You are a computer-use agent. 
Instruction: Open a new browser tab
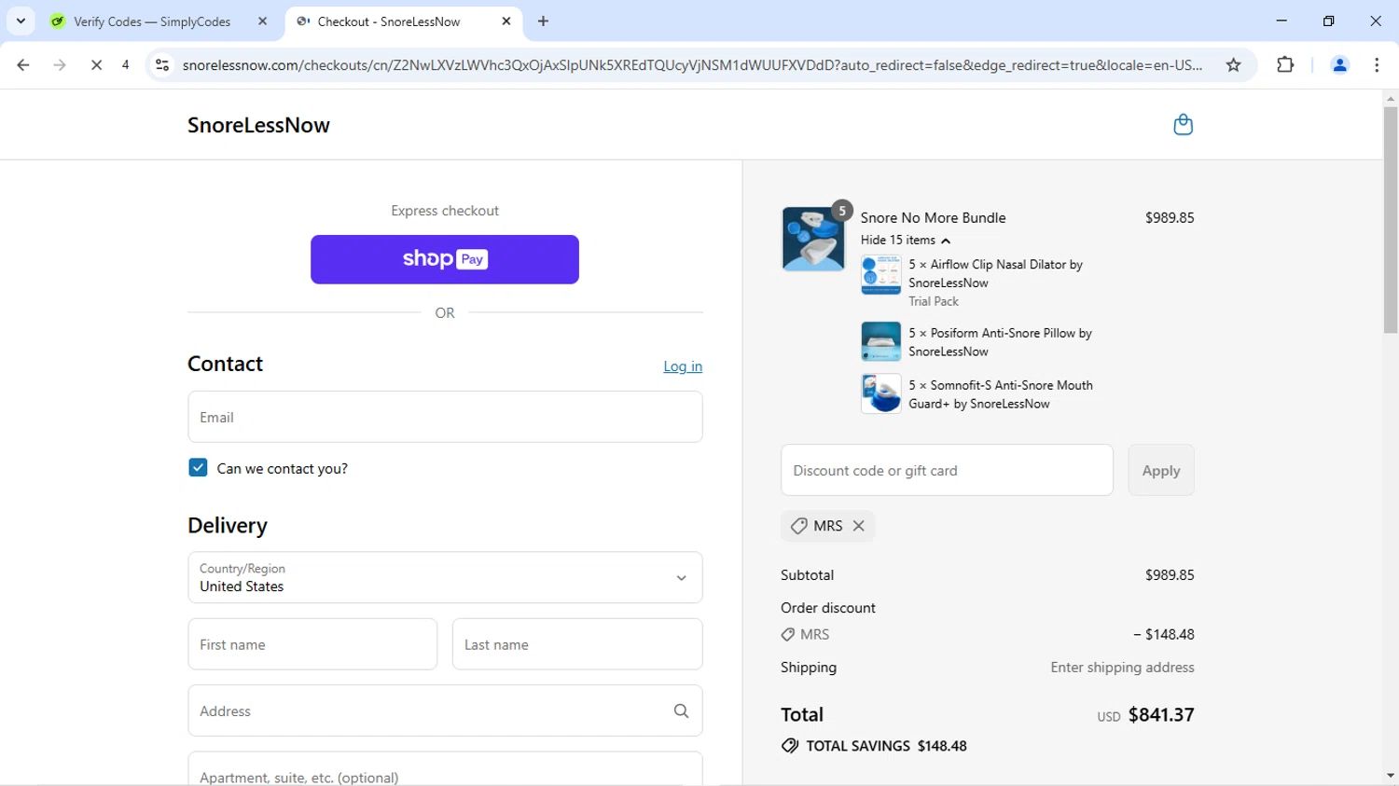544,21
